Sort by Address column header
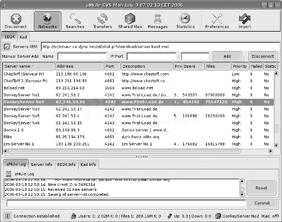Screen dimensions: 282x222 pos(79,66)
